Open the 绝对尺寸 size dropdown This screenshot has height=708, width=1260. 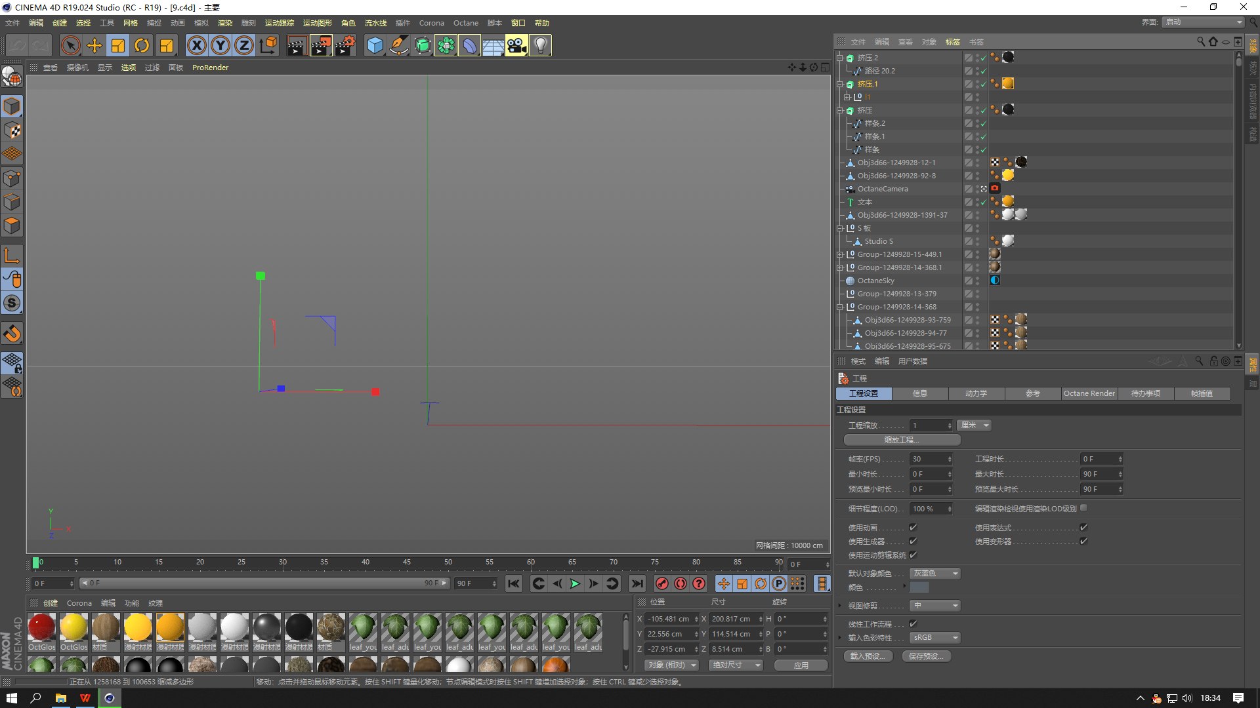tap(736, 665)
